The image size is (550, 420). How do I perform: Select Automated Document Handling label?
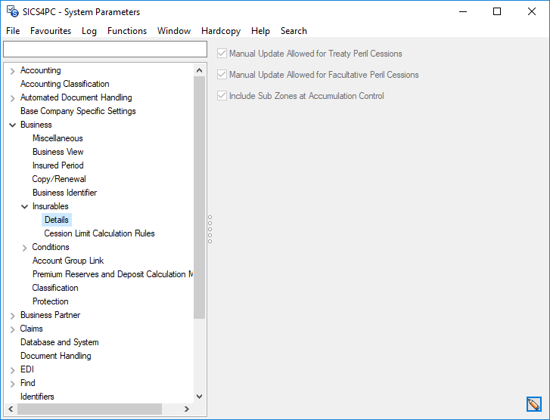tap(76, 97)
